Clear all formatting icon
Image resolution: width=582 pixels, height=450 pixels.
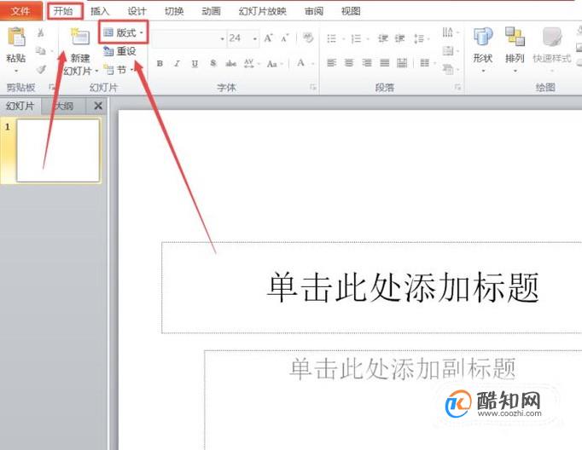(308, 37)
